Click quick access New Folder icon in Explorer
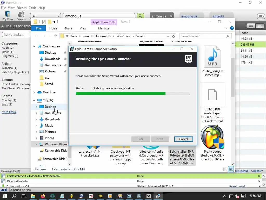Screen dimensions: 266x200 50,22
